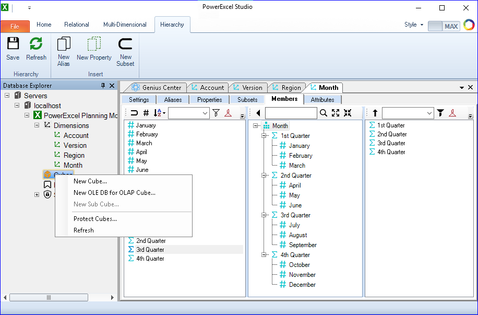Open the Aliases sub-tab
Screen dimensions: 478x315
(173, 99)
